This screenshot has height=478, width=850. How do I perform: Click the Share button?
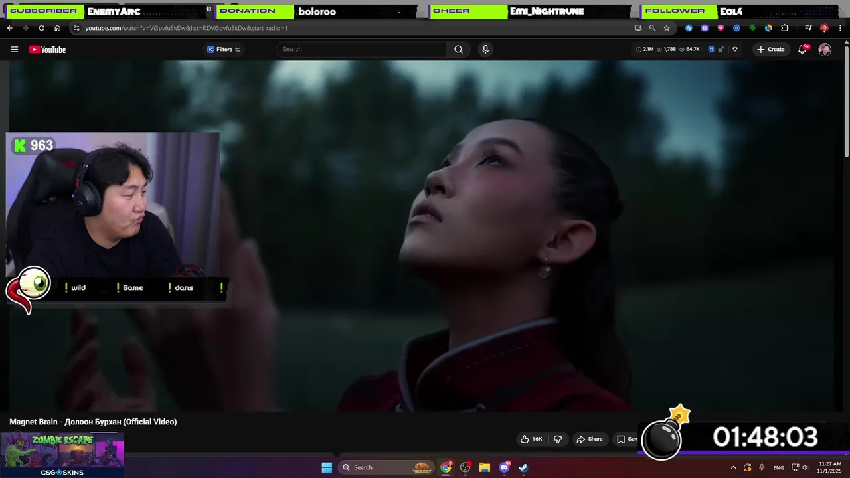click(x=590, y=439)
